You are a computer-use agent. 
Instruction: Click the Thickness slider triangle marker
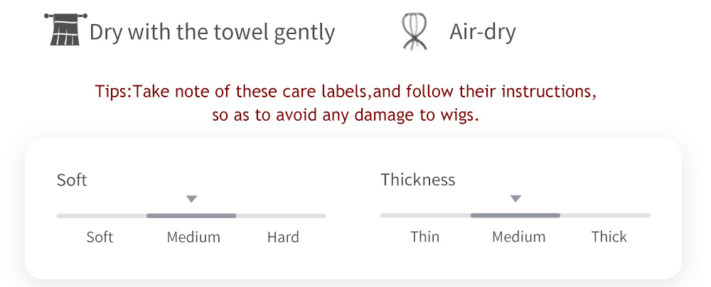(x=515, y=199)
